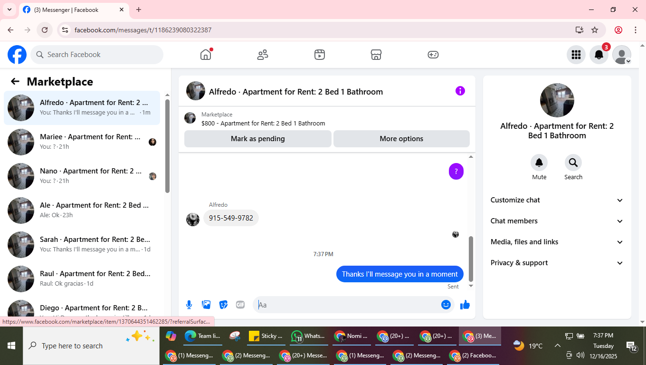Viewport: 646px width, 365px height.
Task: Expand Chat members section
Action: click(x=557, y=221)
